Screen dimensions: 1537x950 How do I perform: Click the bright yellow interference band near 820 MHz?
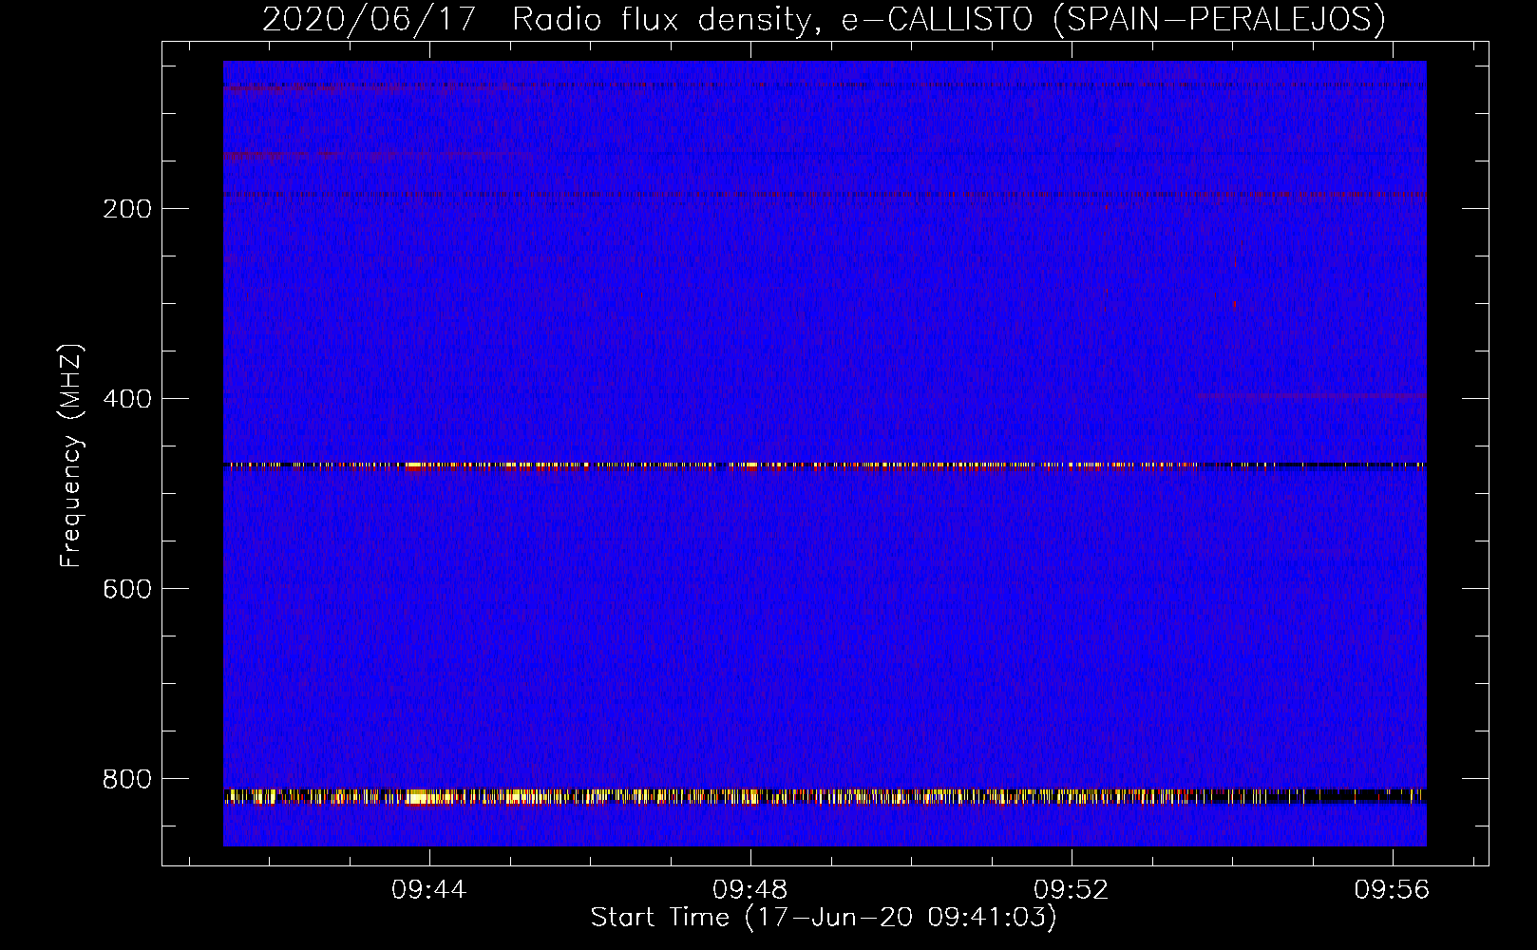[x=825, y=796]
